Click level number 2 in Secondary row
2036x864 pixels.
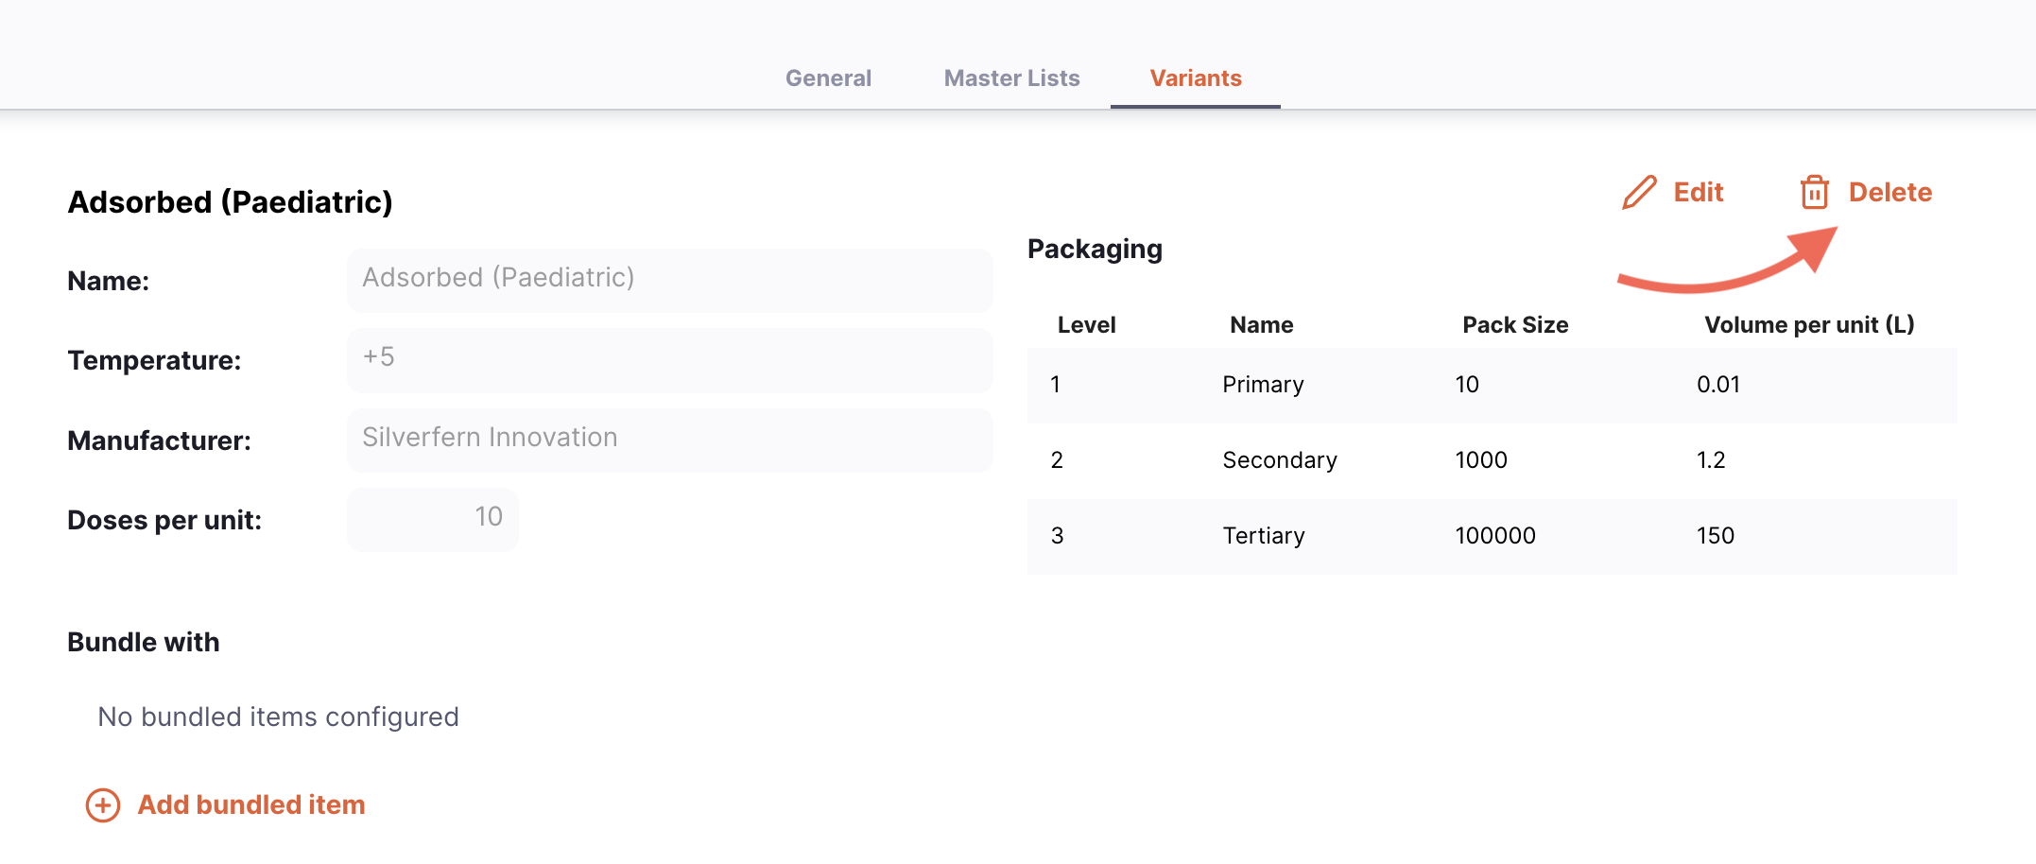click(1057, 460)
